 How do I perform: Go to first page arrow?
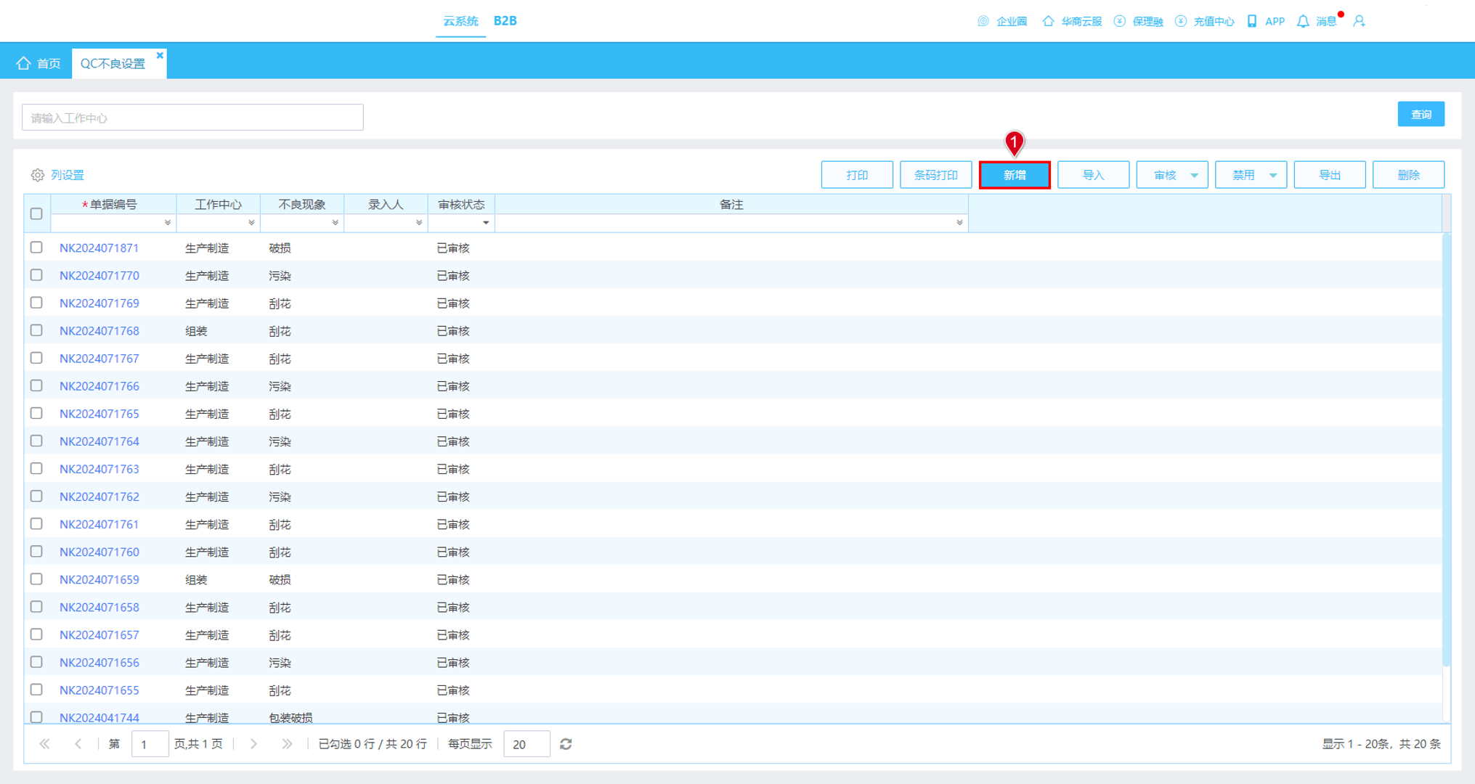coord(45,744)
